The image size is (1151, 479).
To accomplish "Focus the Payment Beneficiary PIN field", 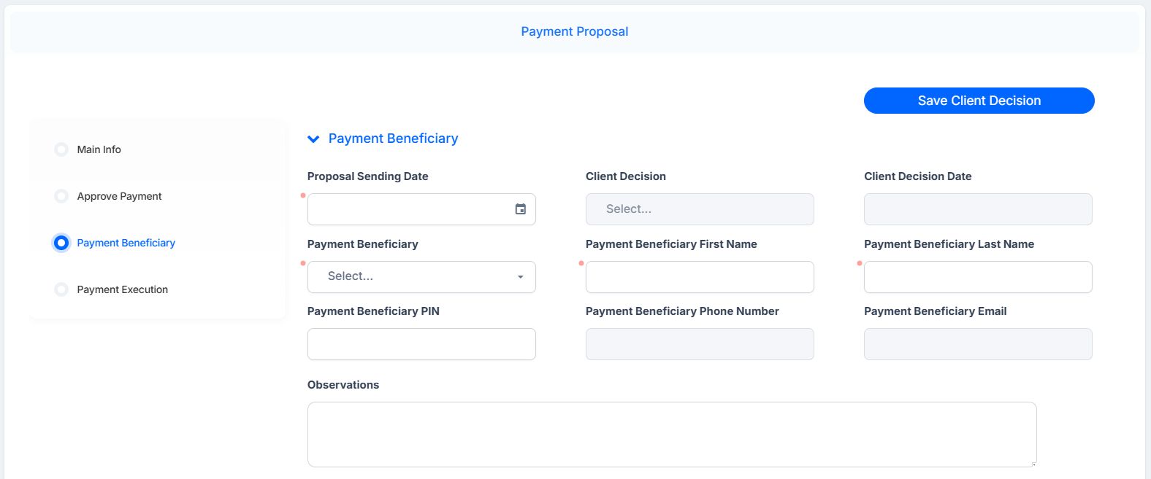I will click(x=421, y=344).
